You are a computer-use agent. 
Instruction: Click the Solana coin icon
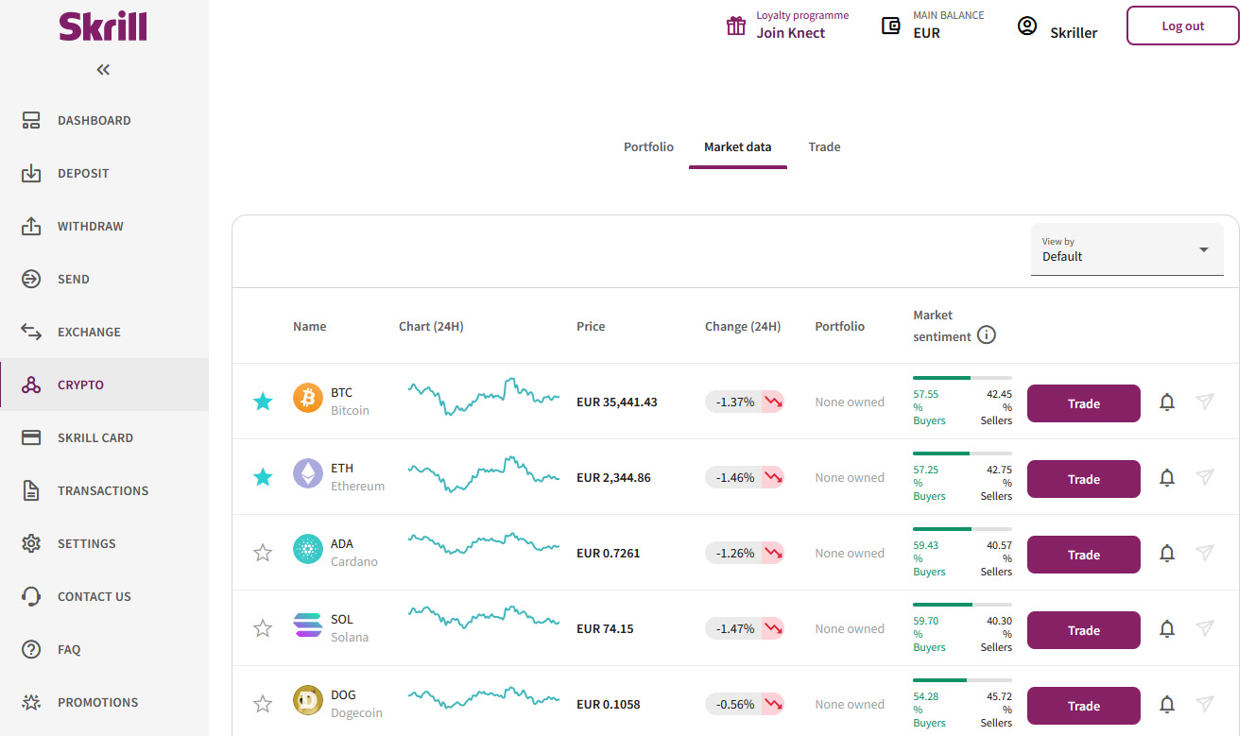tap(308, 625)
